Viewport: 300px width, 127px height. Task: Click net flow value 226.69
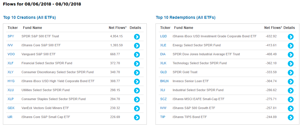click(115, 117)
